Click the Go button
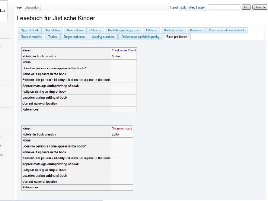This screenshot has height=201, width=268. [246, 7]
